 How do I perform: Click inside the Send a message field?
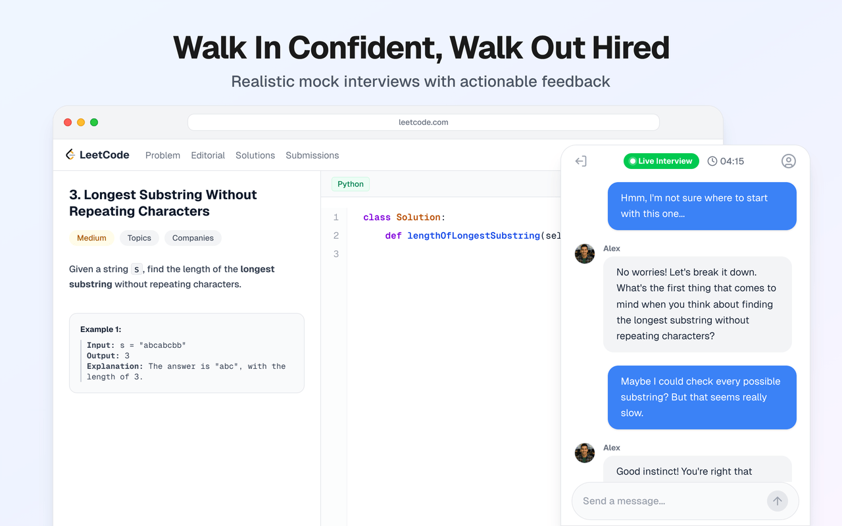click(658, 500)
